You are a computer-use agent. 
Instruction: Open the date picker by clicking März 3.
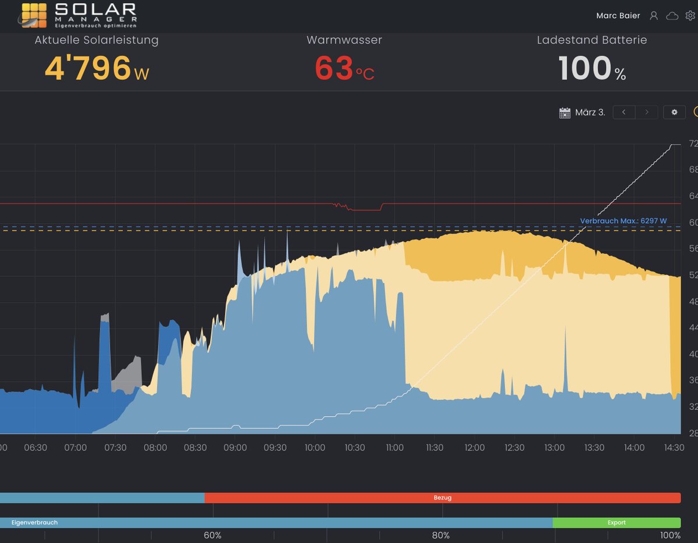(x=590, y=112)
